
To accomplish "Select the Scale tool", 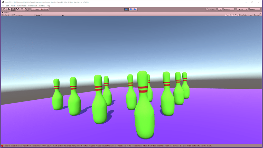I will pyautogui.click(x=17, y=9).
